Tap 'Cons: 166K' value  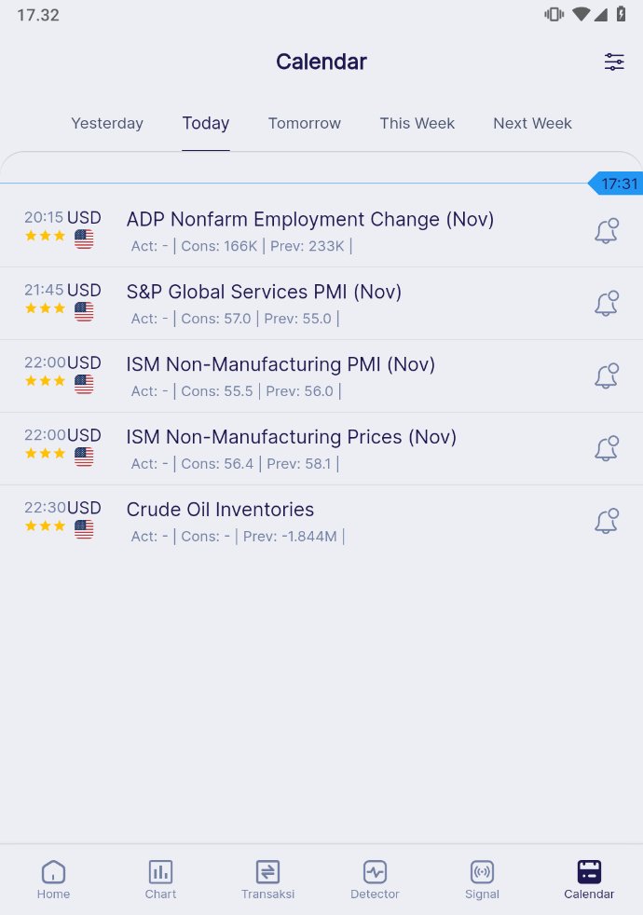[x=219, y=246]
